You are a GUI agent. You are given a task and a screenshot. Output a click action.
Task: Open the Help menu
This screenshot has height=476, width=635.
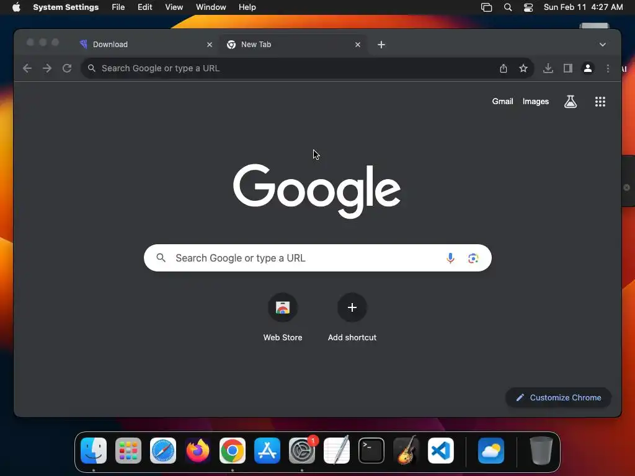[247, 7]
